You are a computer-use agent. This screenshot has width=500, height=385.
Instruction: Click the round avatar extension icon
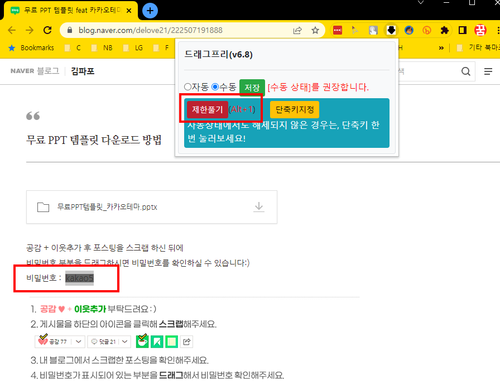(x=409, y=30)
